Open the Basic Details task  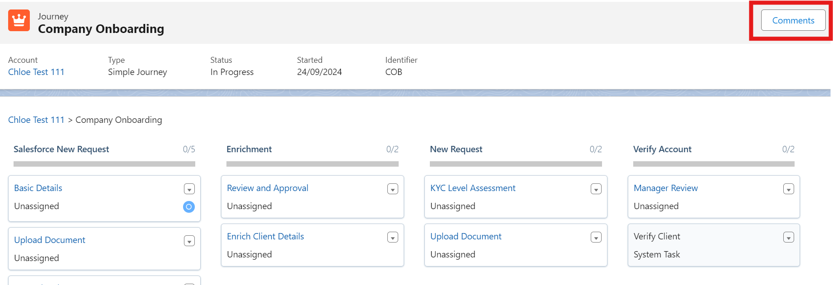[38, 188]
